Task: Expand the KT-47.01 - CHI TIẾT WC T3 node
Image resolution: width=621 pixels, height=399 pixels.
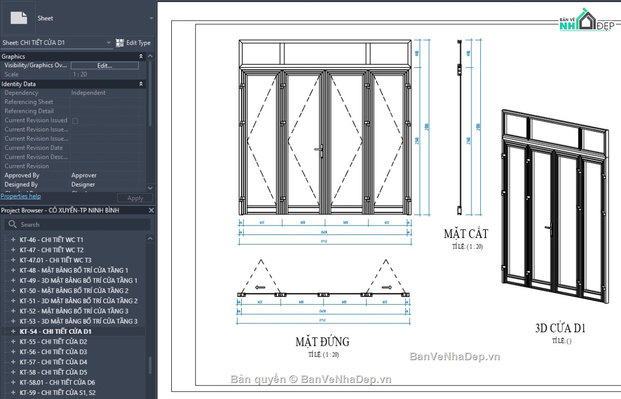Action: [13, 260]
